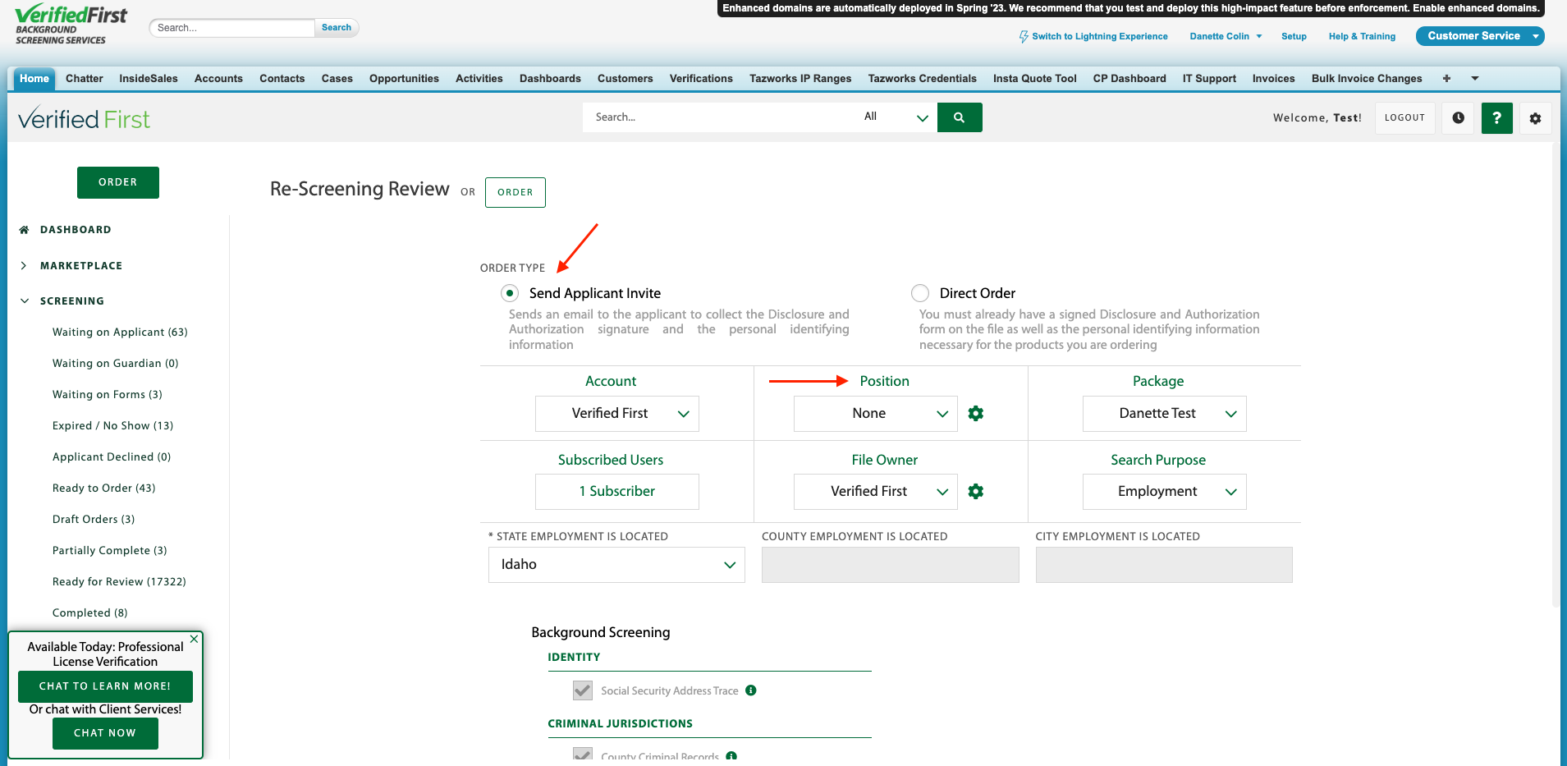Open the settings gear by Logout
This screenshot has width=1567, height=766.
(x=1535, y=118)
